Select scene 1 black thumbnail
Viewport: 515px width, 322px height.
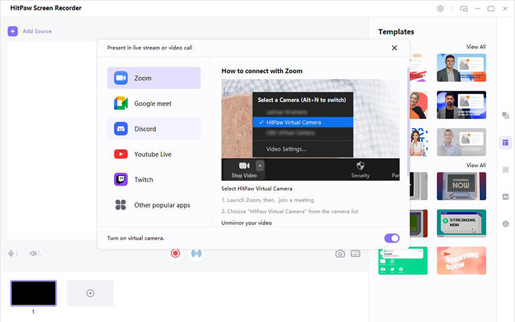[x=33, y=293]
